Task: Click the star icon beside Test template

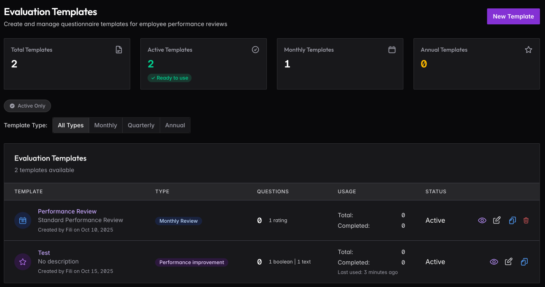Action: click(23, 262)
